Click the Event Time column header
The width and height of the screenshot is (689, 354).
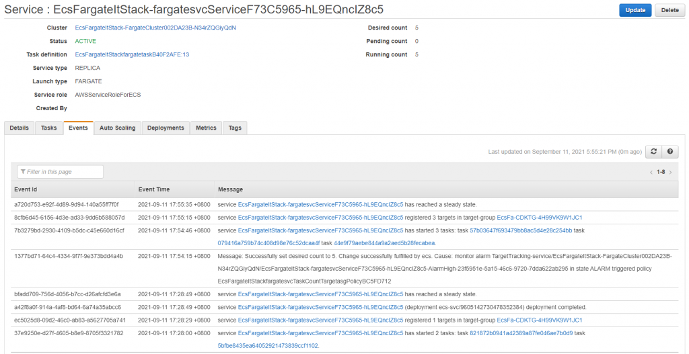174,189
